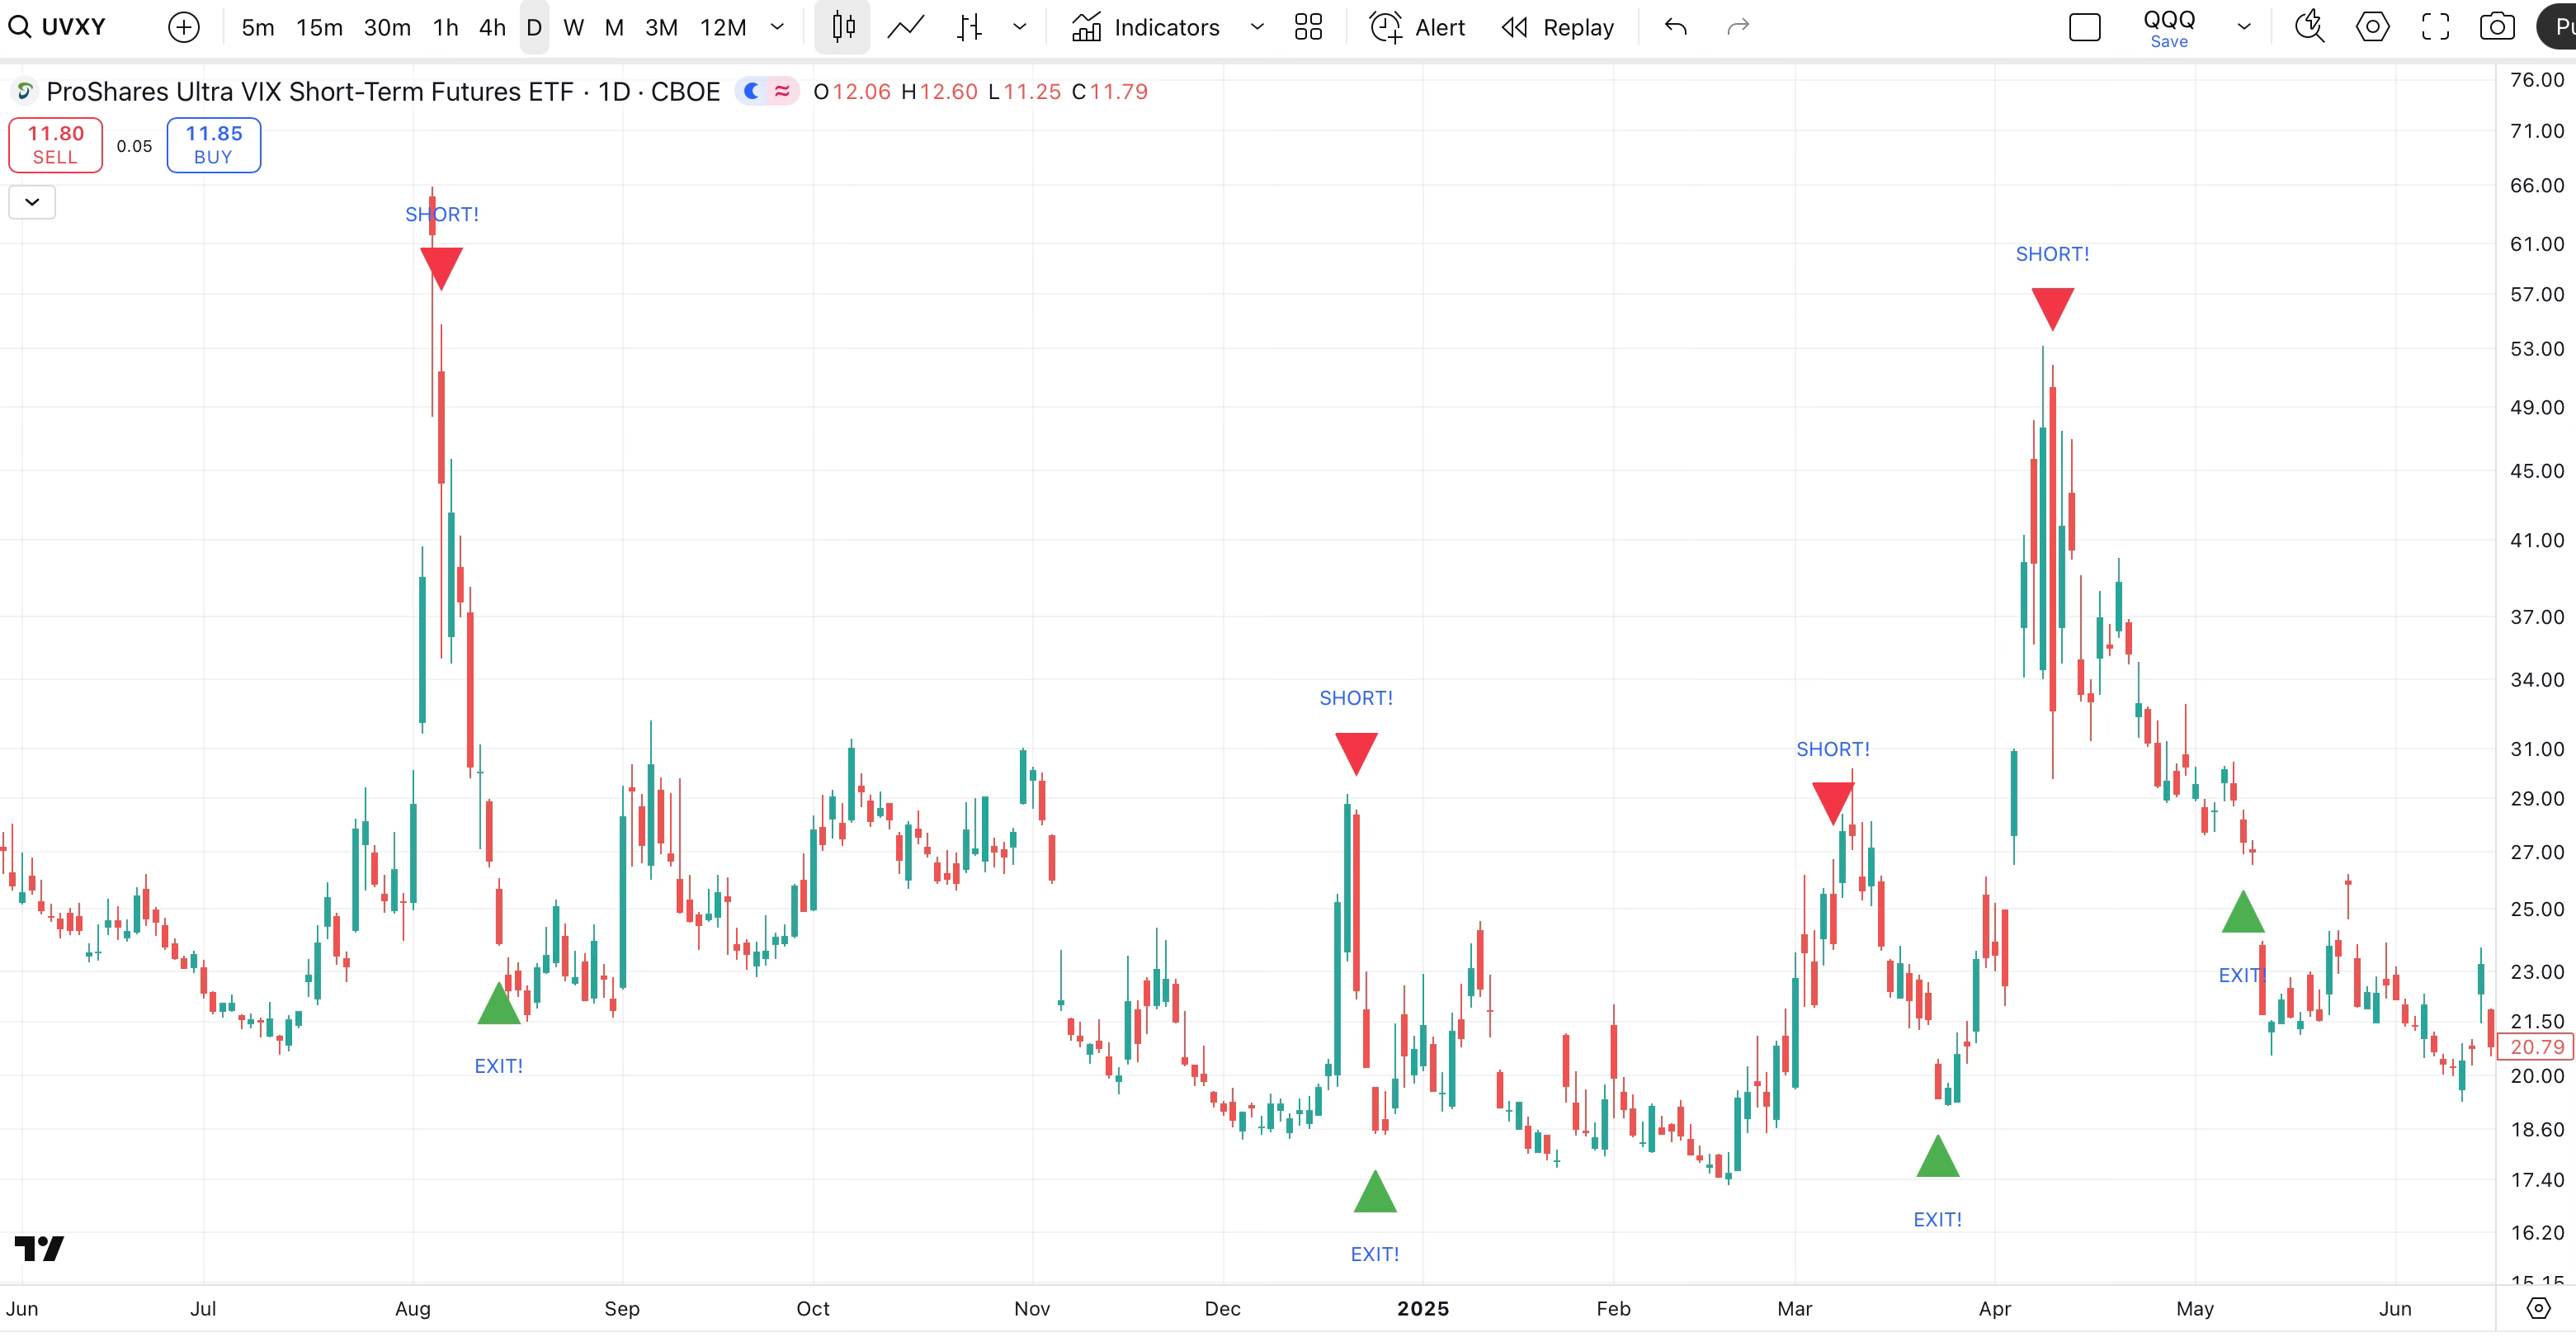Toggle the square layout checkbox button
The width and height of the screenshot is (2576, 1337).
click(2084, 27)
